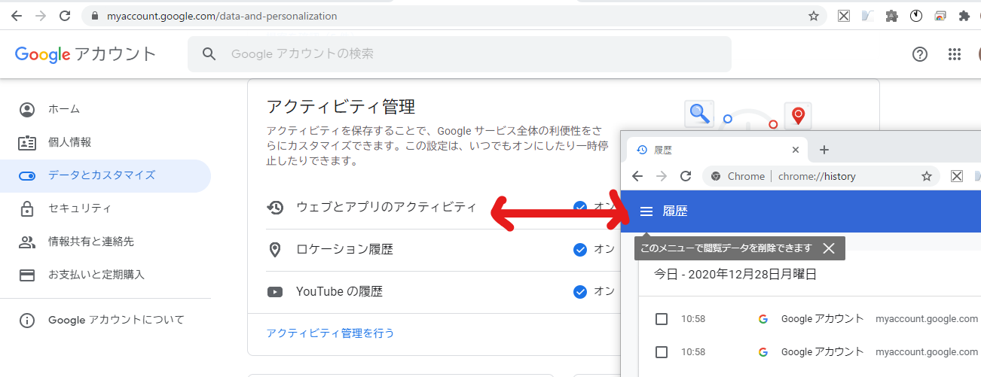Screen dimensions: 981x377
Task: Open the Google Account help icon
Action: click(x=919, y=54)
